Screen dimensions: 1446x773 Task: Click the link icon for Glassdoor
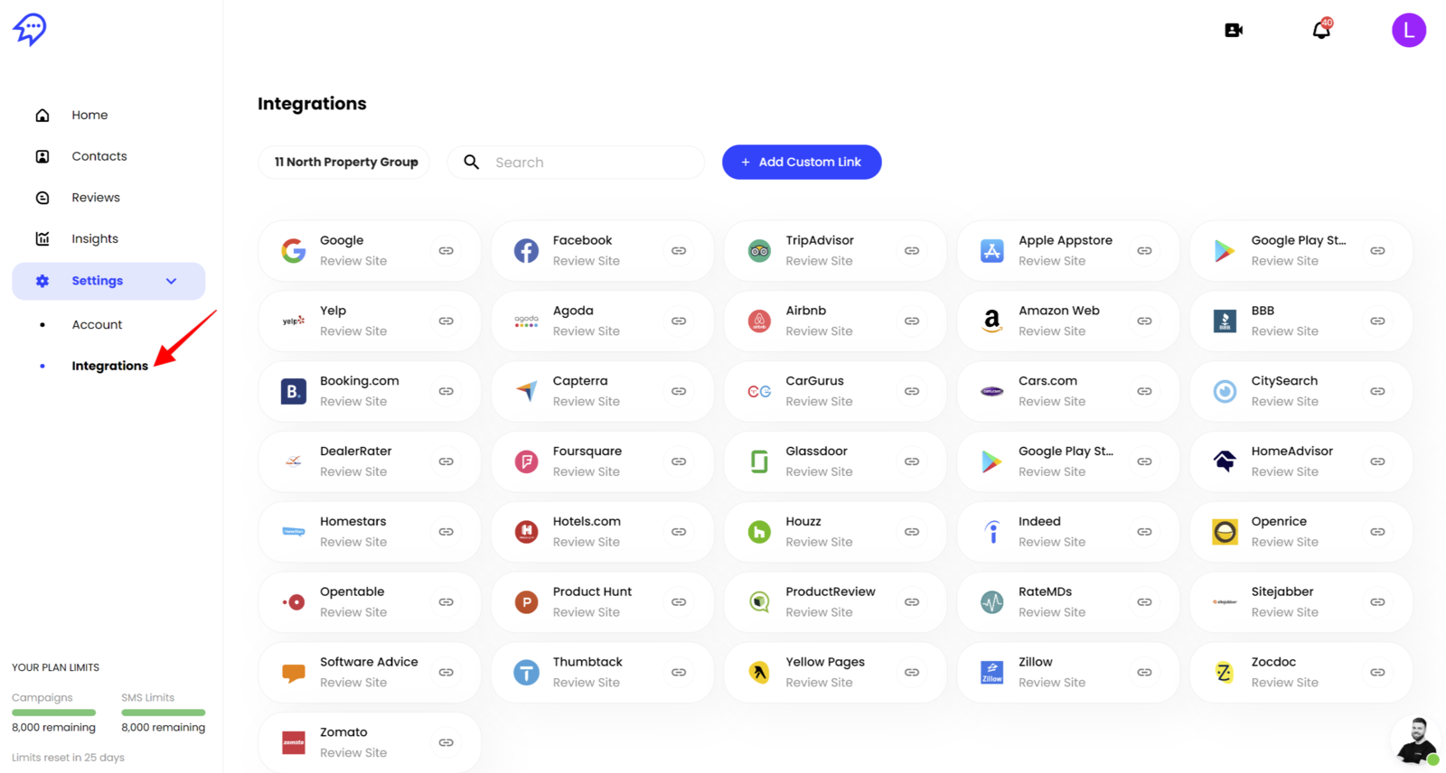pos(912,461)
